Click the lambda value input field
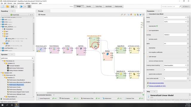The width and height of the screenshot is (191, 107). pyautogui.click(x=175, y=35)
